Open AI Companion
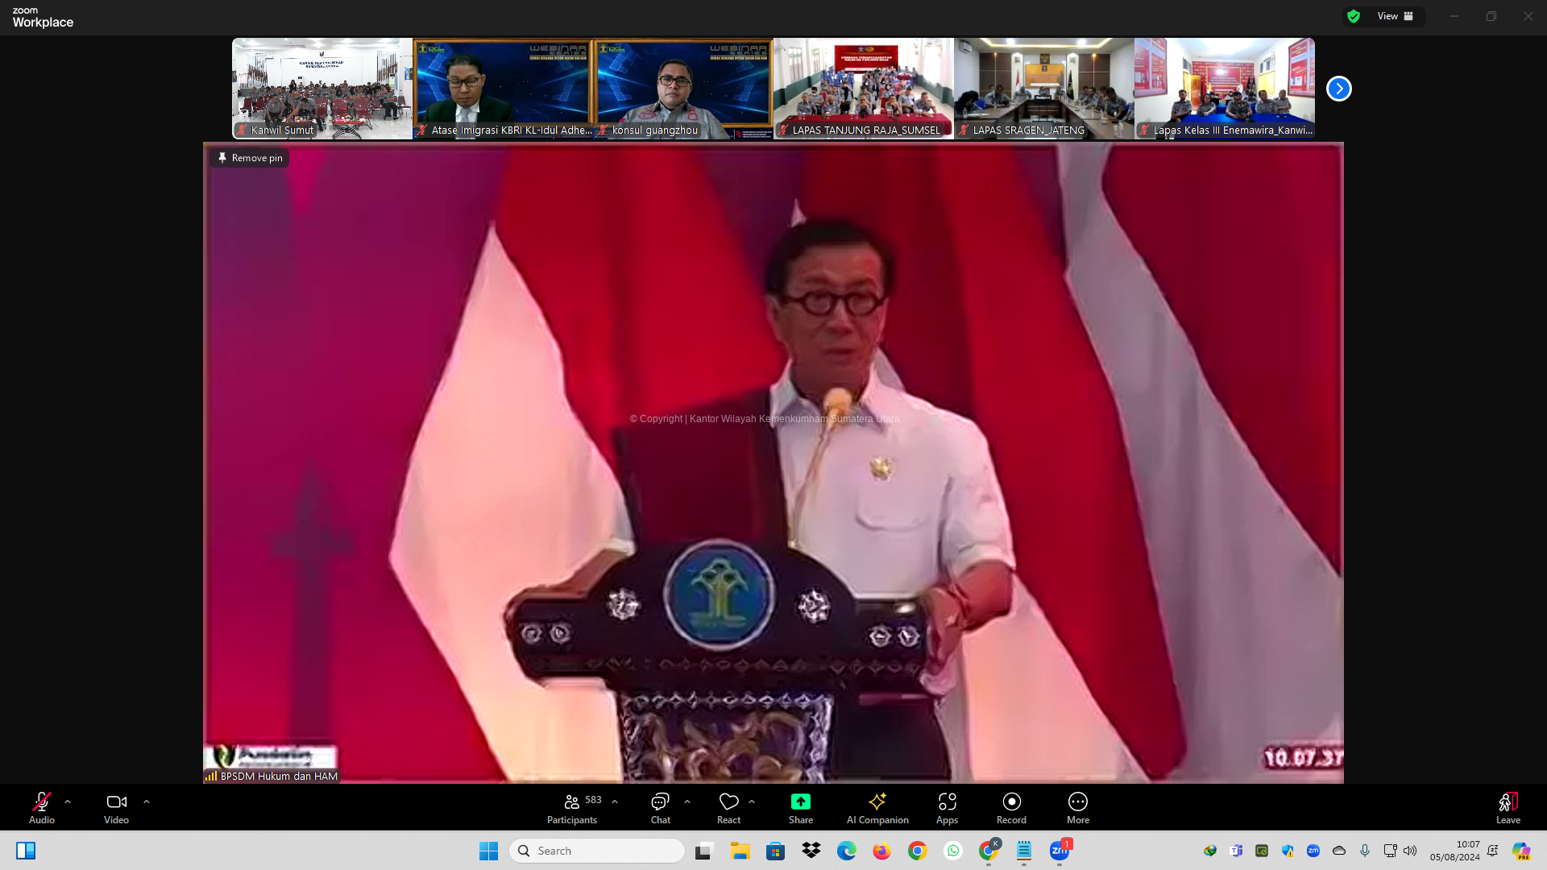The image size is (1547, 870). tap(877, 802)
